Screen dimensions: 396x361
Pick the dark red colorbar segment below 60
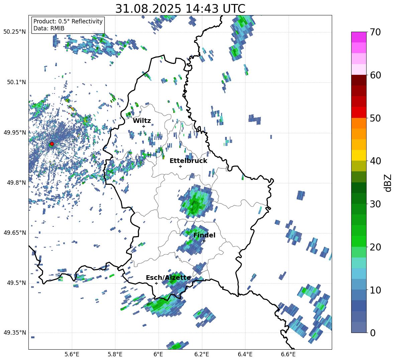click(359, 80)
